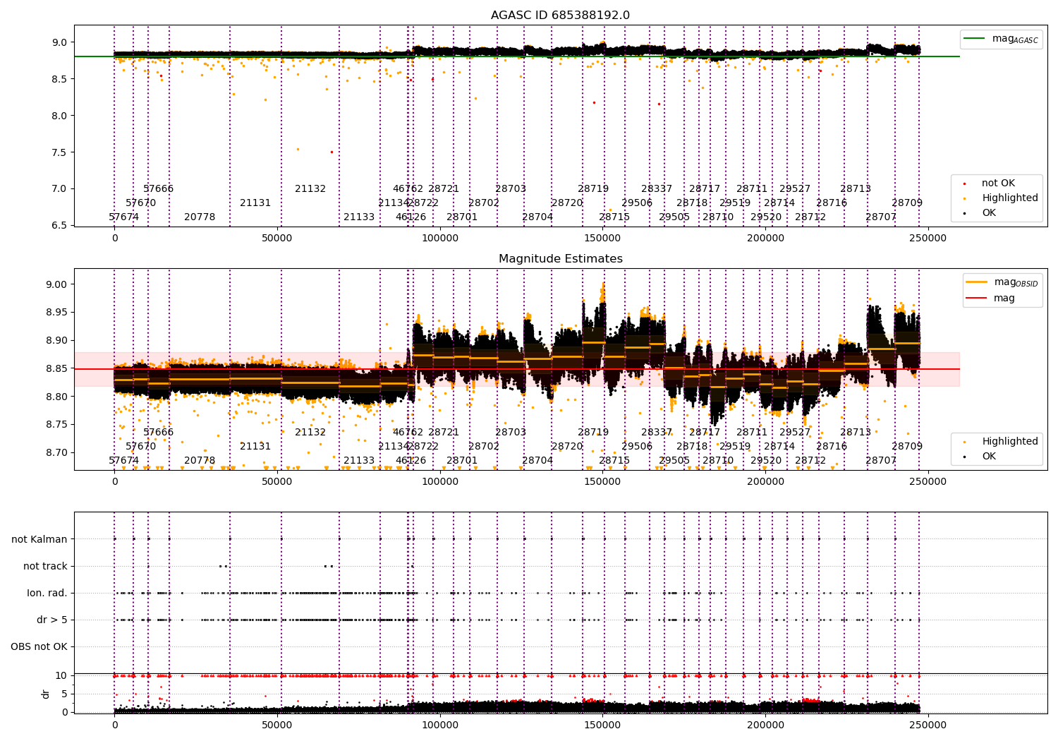The width and height of the screenshot is (1058, 741).
Task: Click the 28702 OBSID label in middle plot
Action: (484, 447)
